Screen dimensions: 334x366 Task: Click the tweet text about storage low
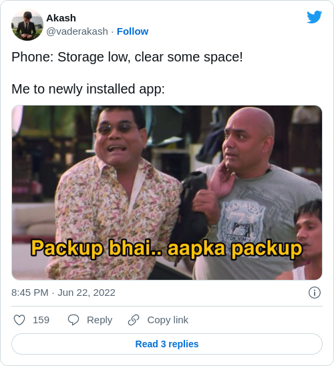(127, 57)
